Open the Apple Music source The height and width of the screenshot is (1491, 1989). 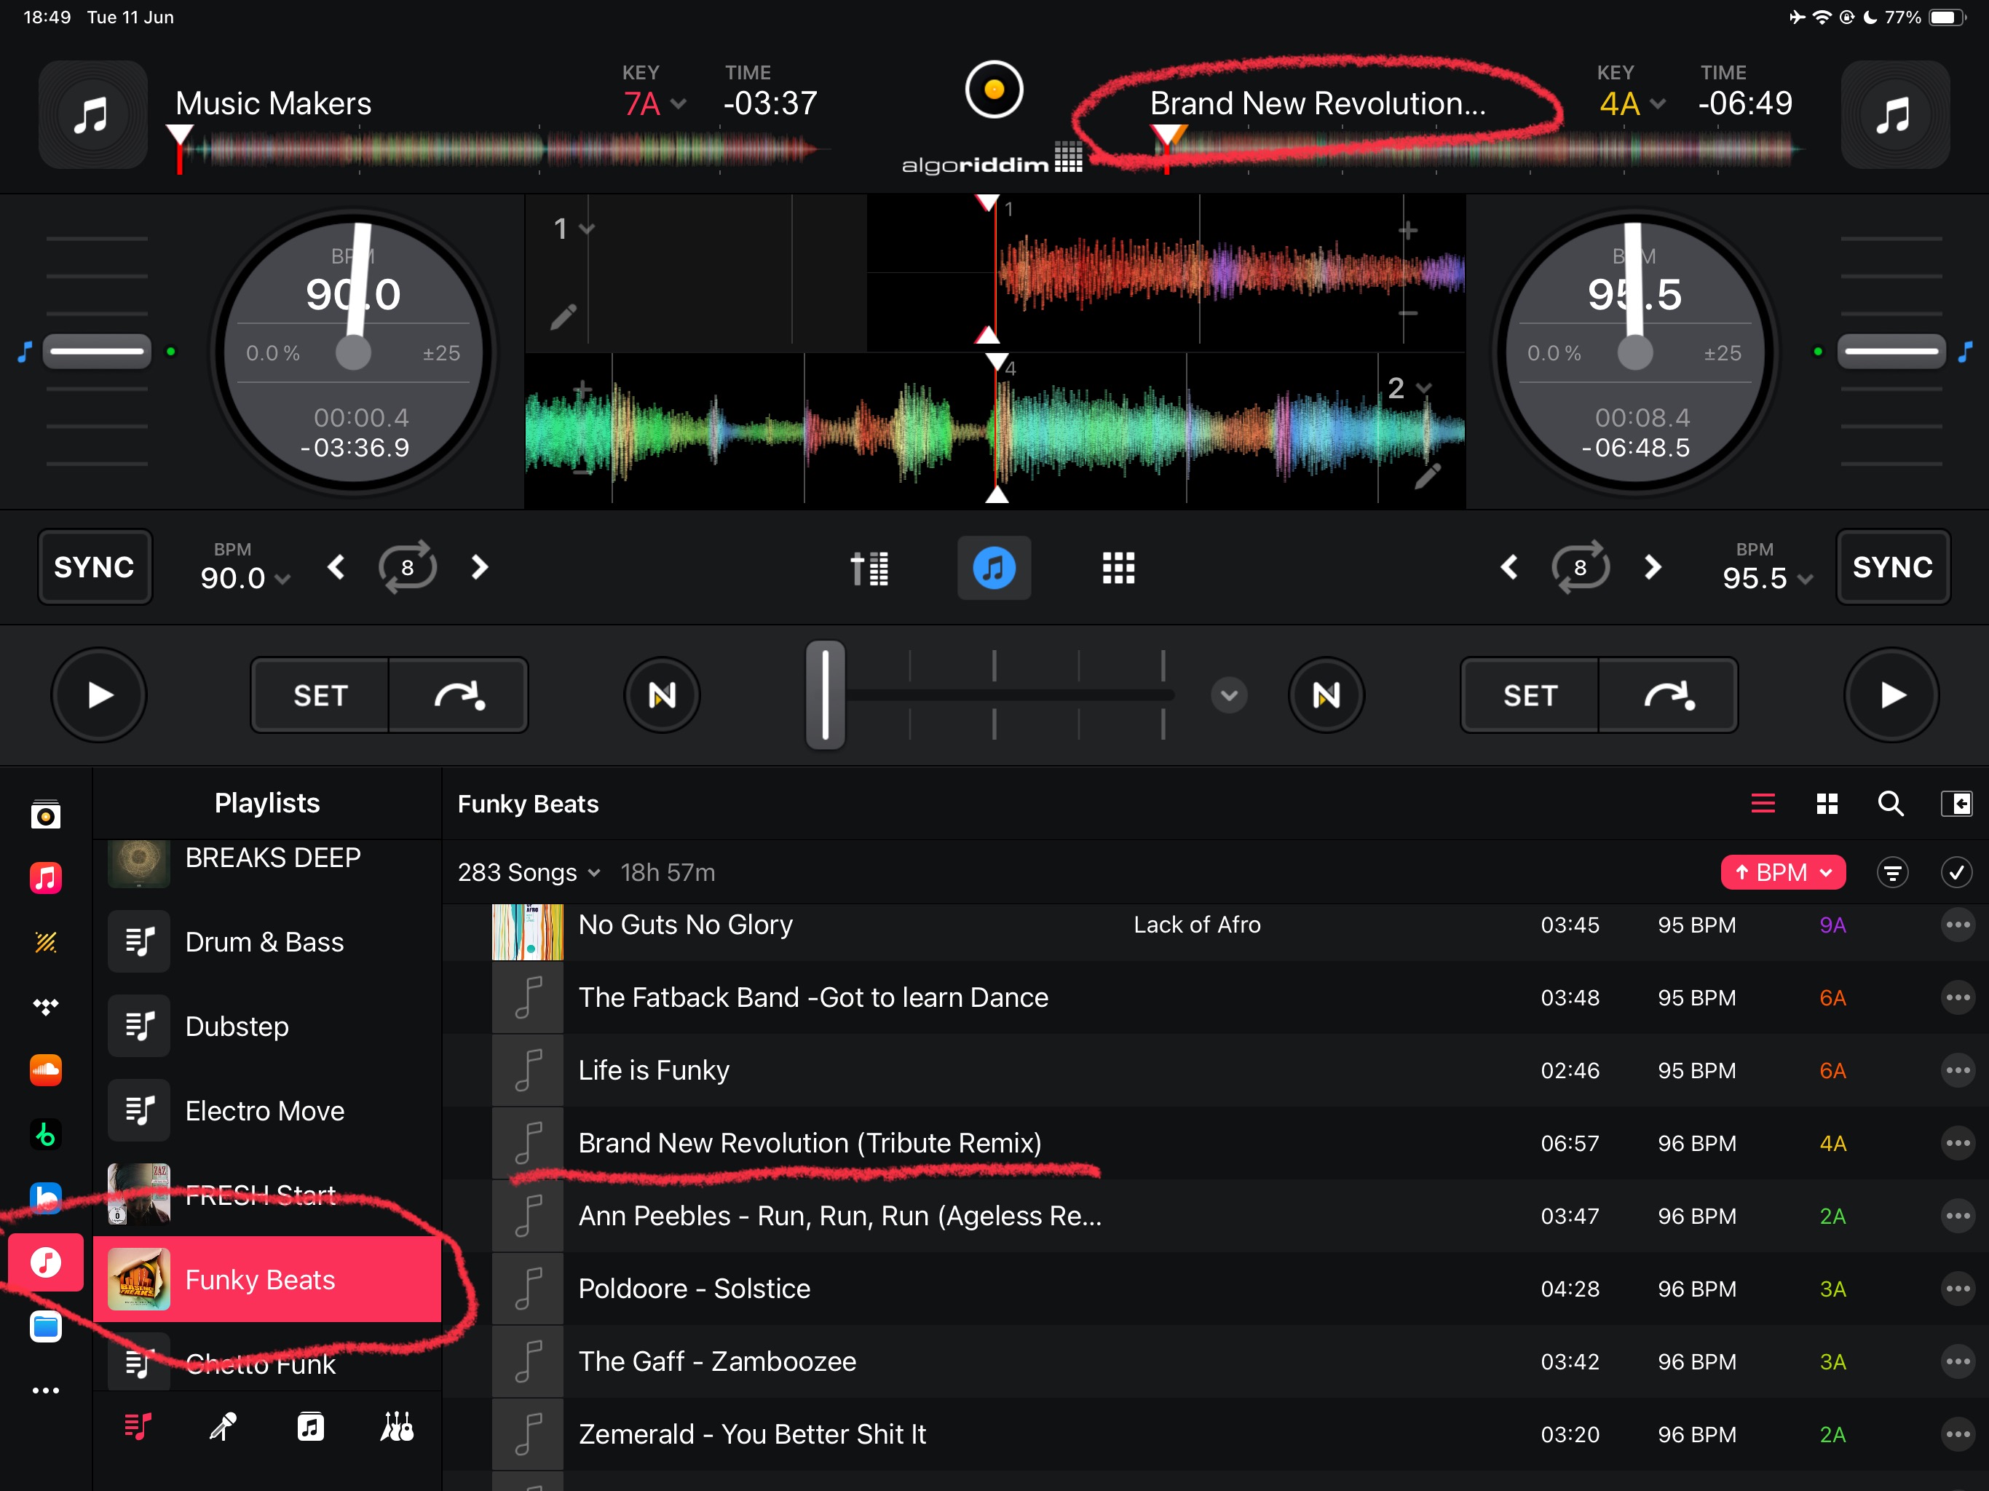pos(46,878)
